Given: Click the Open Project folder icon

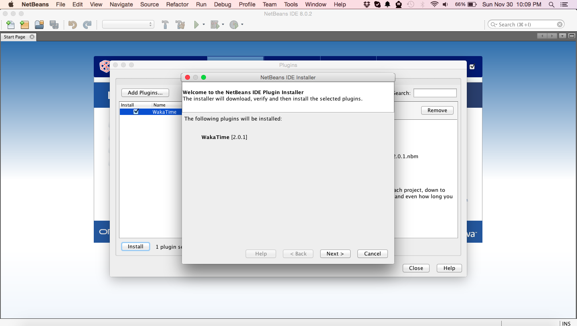Looking at the screenshot, I should coord(39,25).
